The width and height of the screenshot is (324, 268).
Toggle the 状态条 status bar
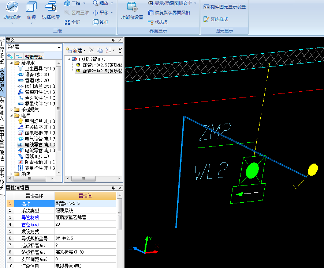pyautogui.click(x=158, y=22)
